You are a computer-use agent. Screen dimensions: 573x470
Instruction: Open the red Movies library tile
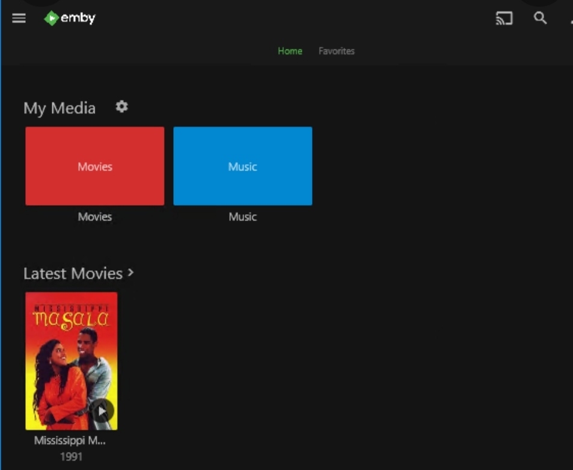[x=95, y=166]
